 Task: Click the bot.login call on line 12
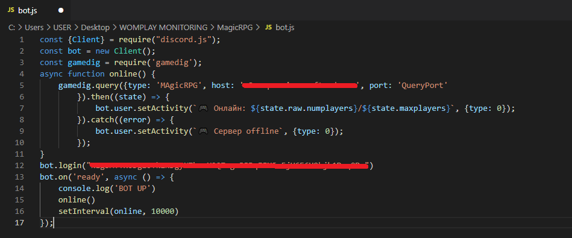tap(60, 166)
